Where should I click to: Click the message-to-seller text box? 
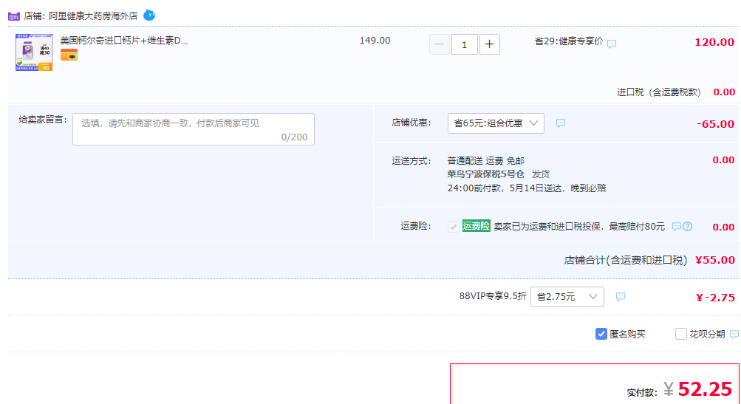click(194, 129)
